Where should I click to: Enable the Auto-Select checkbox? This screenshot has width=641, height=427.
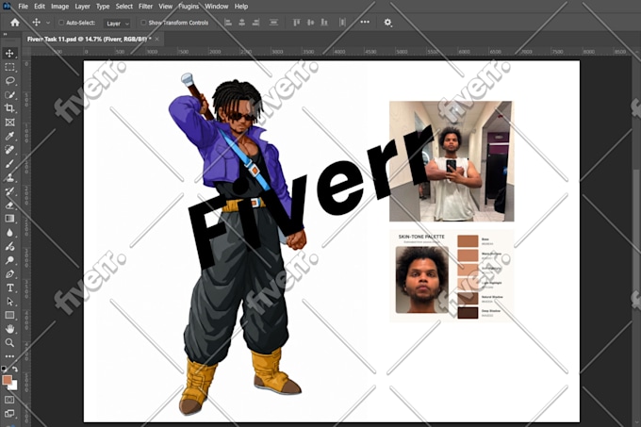click(61, 23)
